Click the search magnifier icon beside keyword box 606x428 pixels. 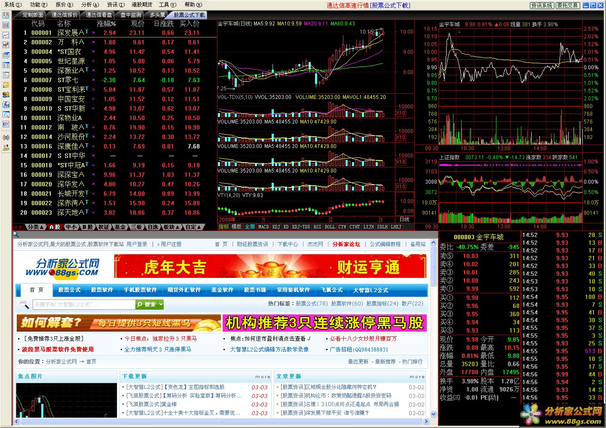pyautogui.click(x=24, y=305)
